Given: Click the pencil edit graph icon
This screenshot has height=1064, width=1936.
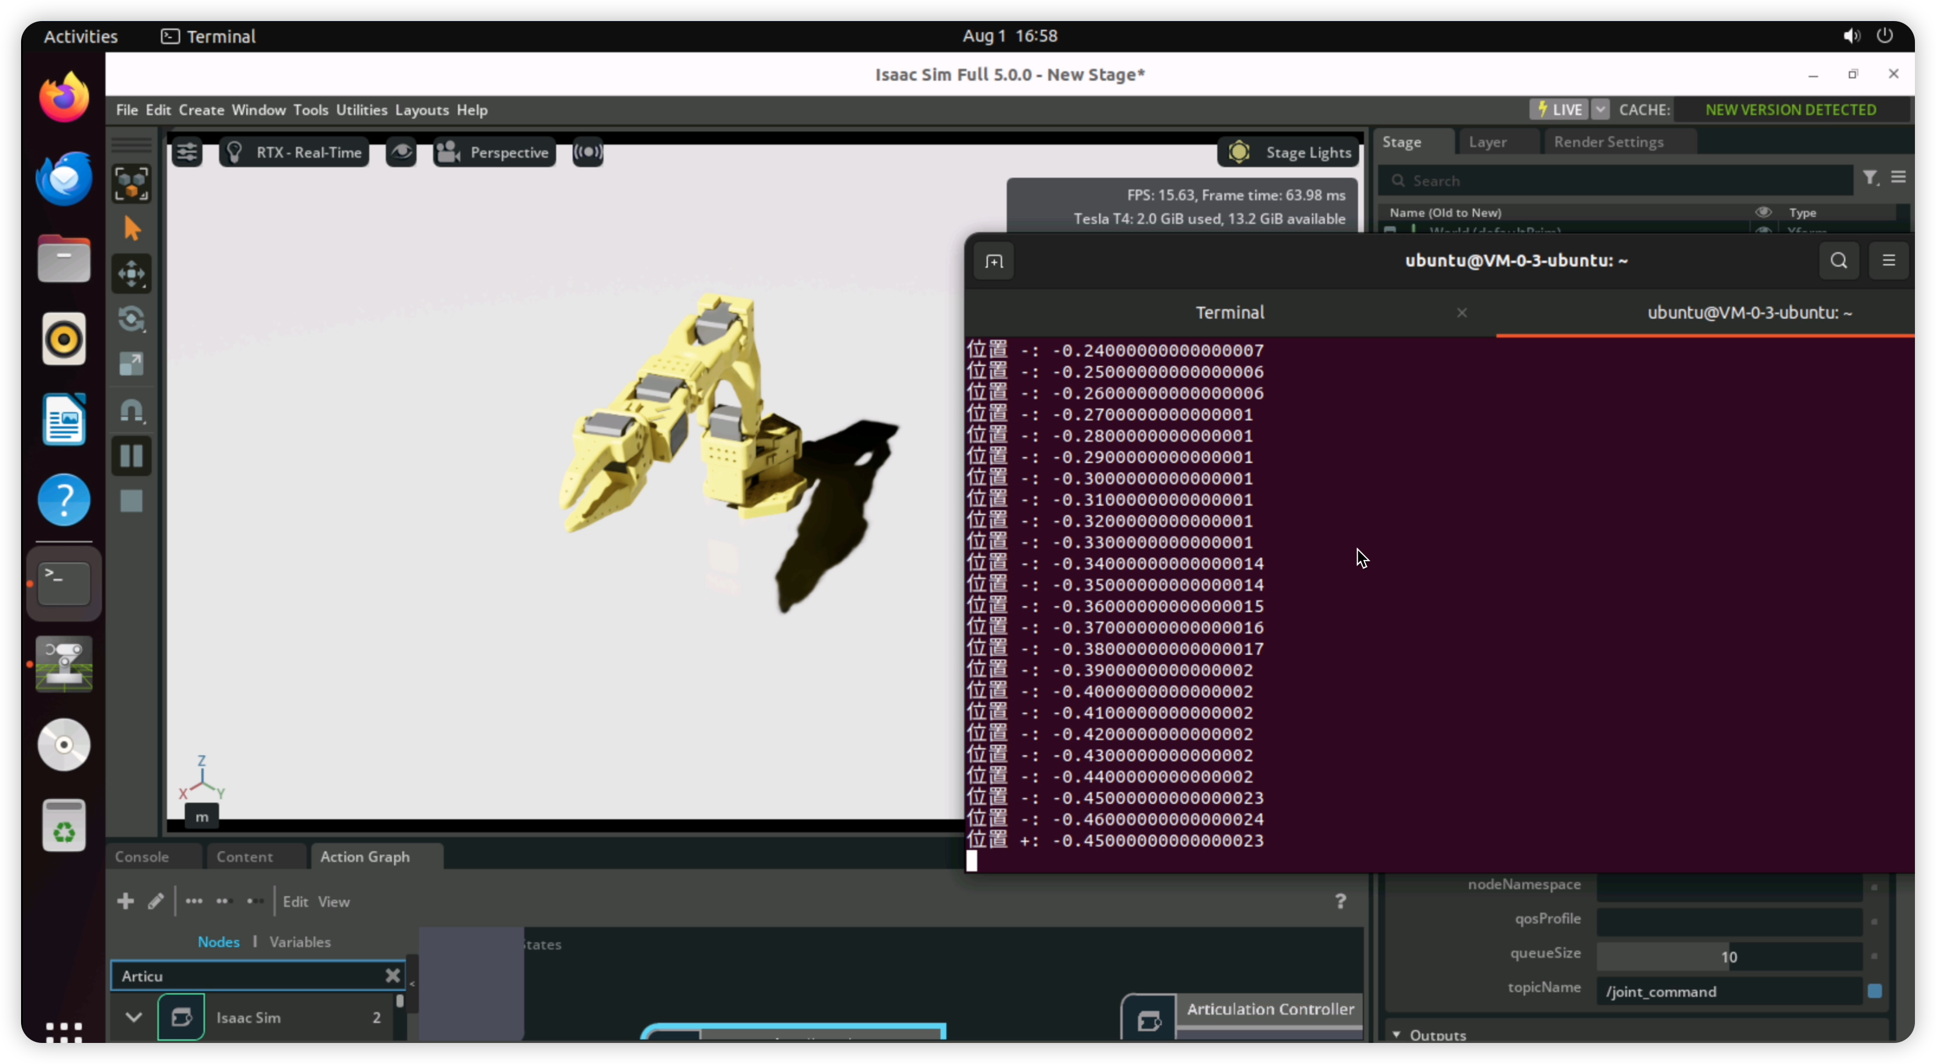Looking at the screenshot, I should point(156,901).
